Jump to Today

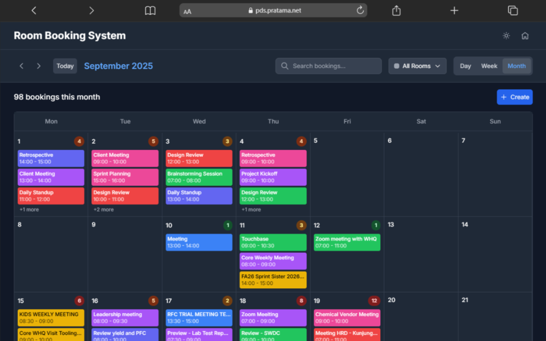click(65, 66)
